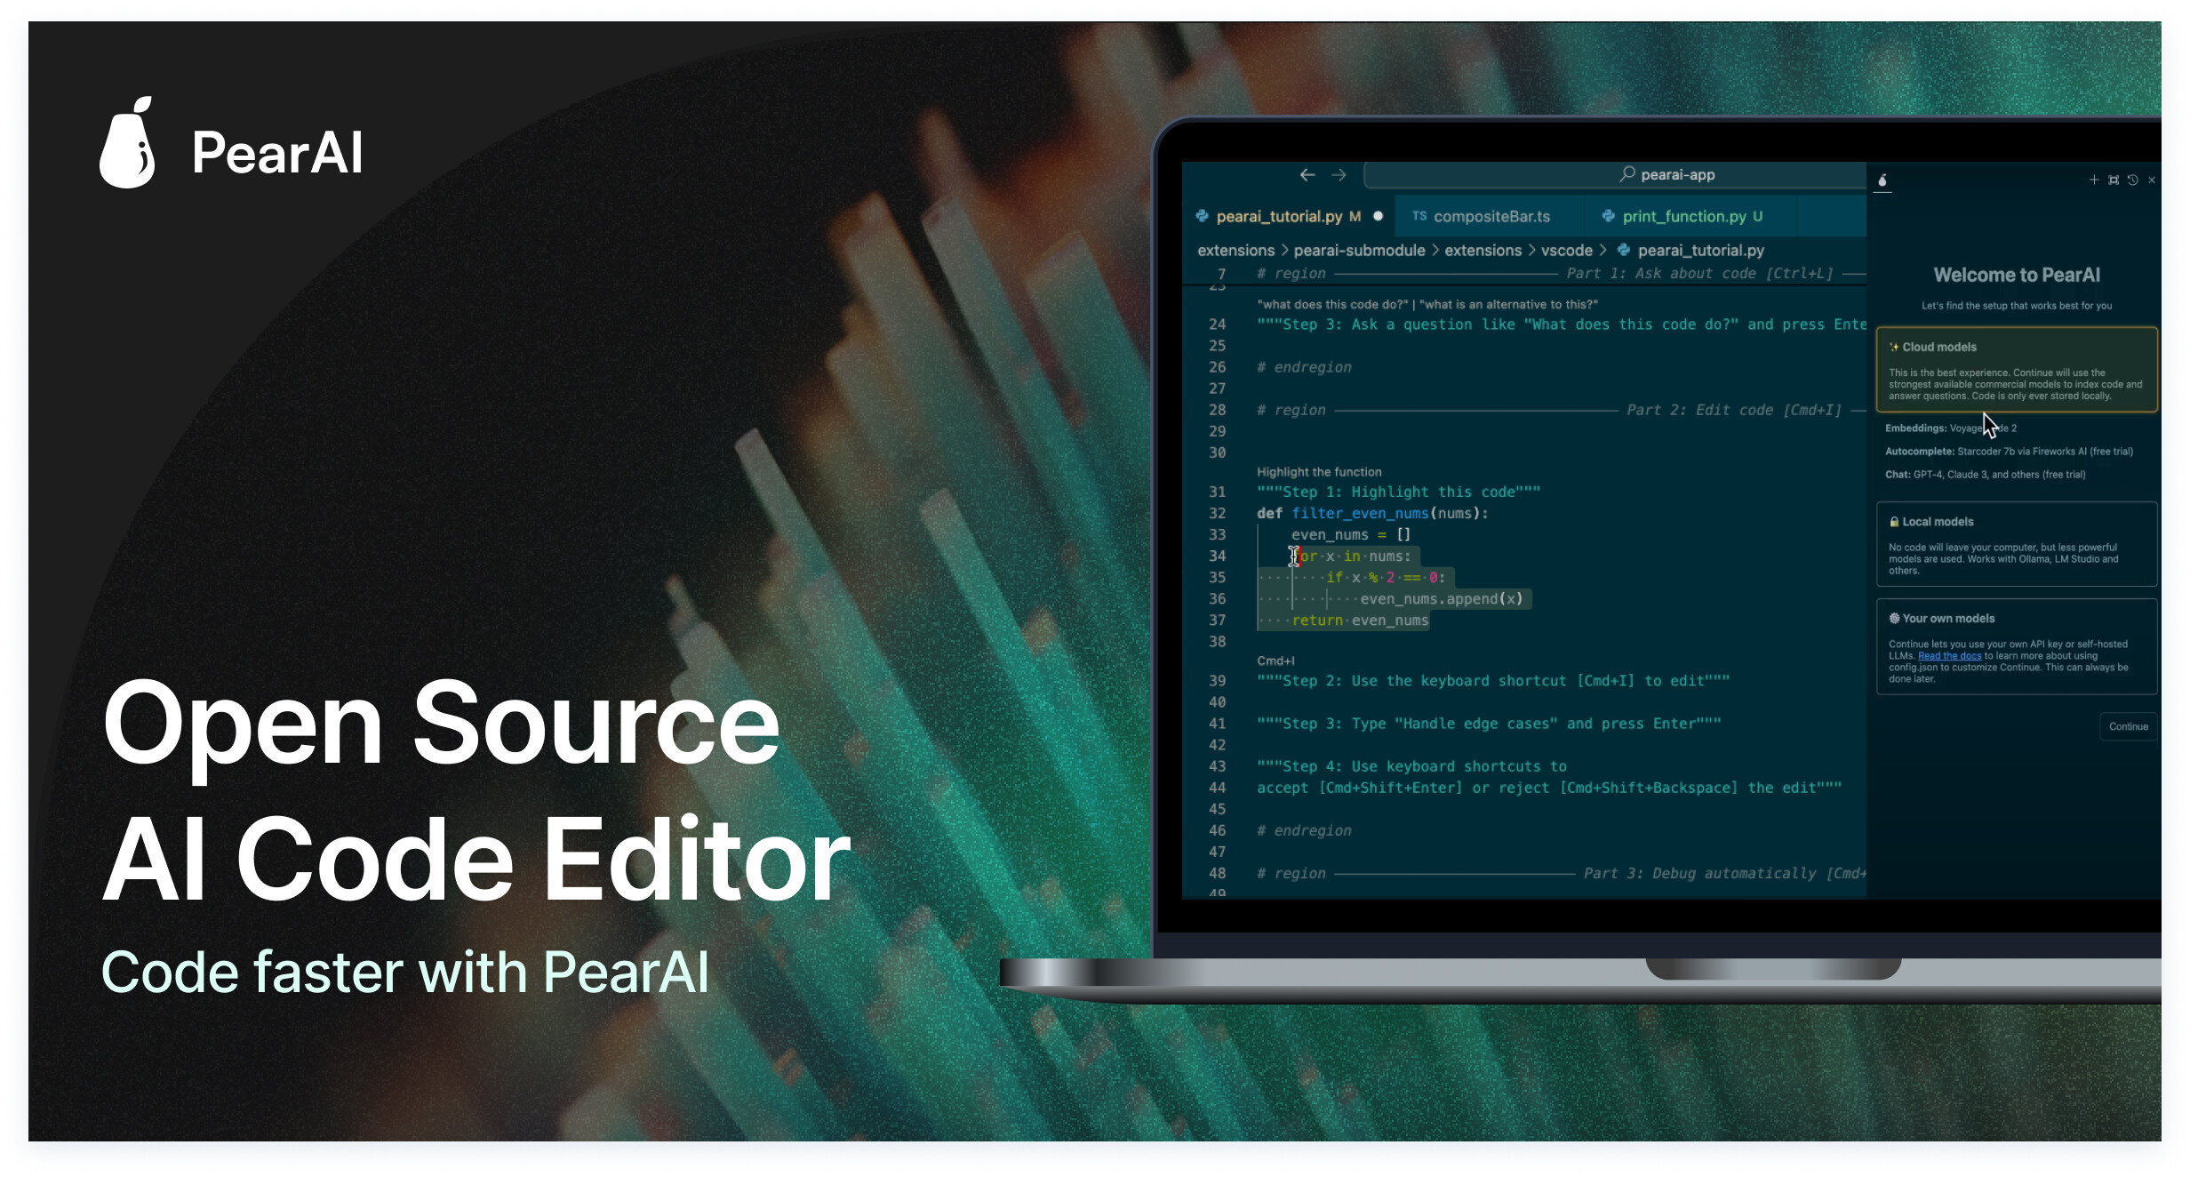This screenshot has width=2190, height=1177.
Task: Toggle fullscreen icon in PearAI panel
Action: [2113, 180]
